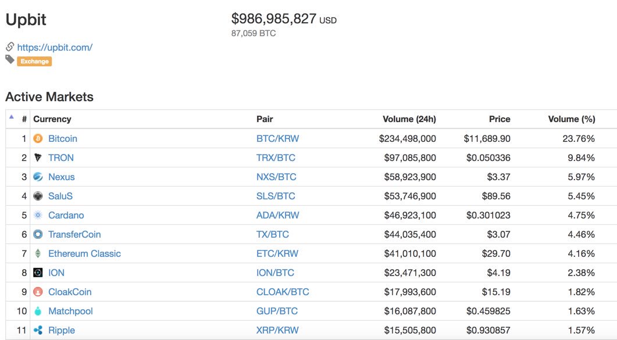
Task: Click the Ripple logo icon
Action: [x=38, y=330]
